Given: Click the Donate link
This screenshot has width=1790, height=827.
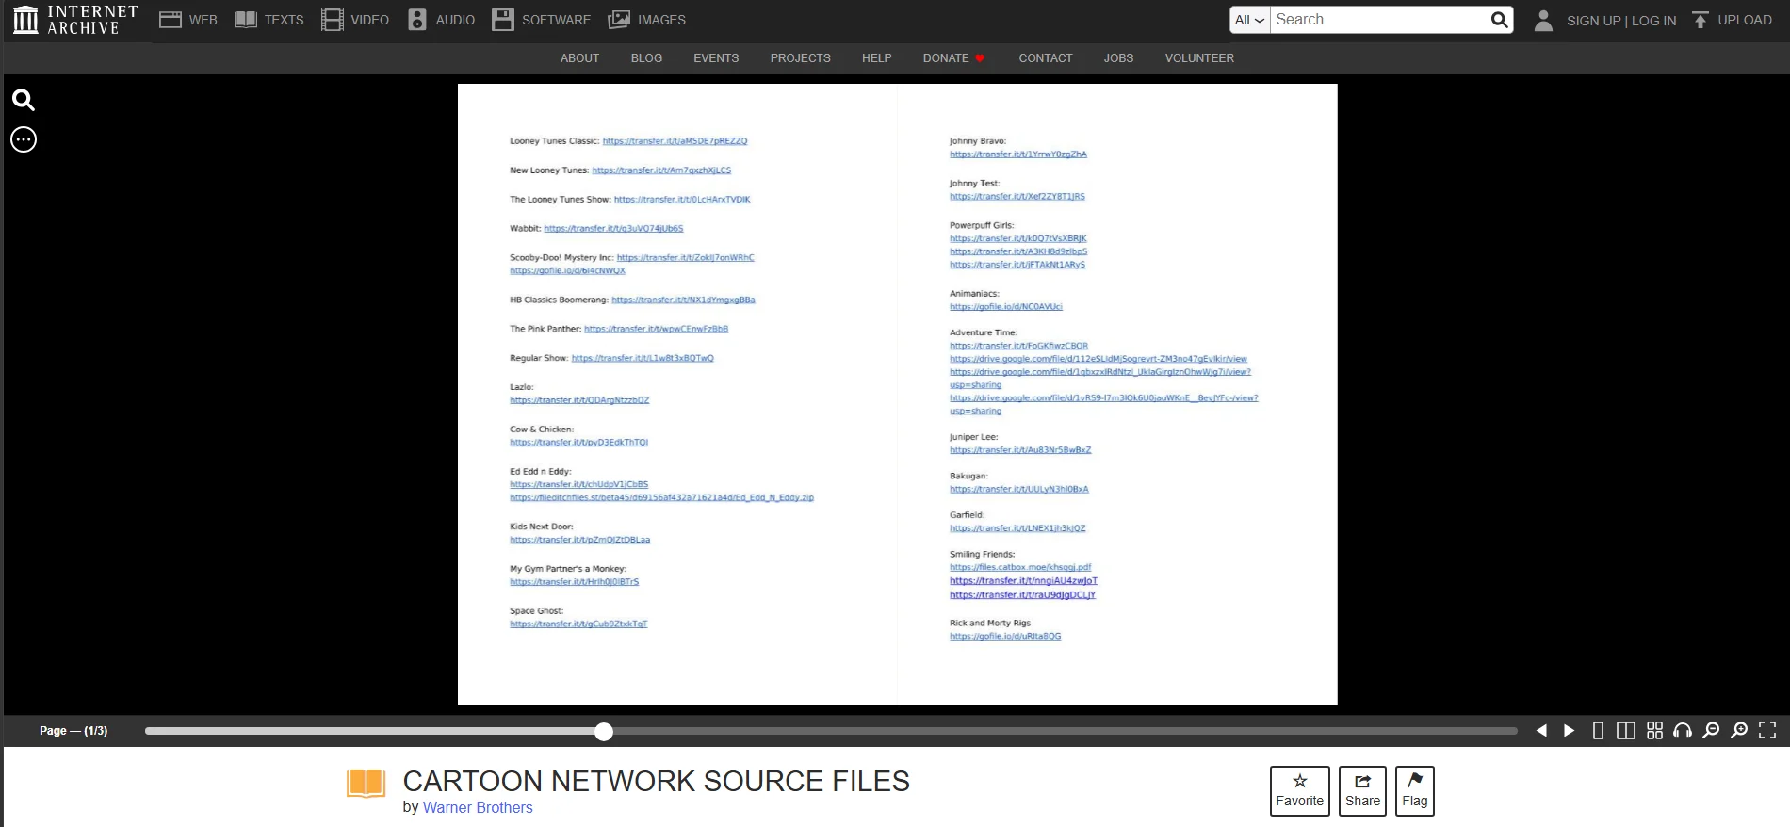Looking at the screenshot, I should (953, 58).
